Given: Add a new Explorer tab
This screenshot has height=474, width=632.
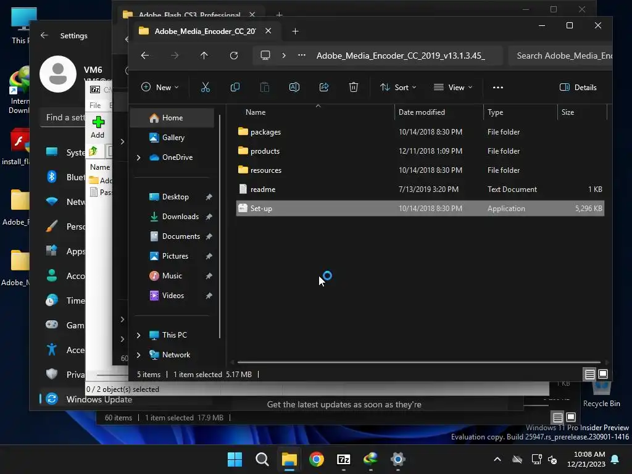Looking at the screenshot, I should 295,31.
